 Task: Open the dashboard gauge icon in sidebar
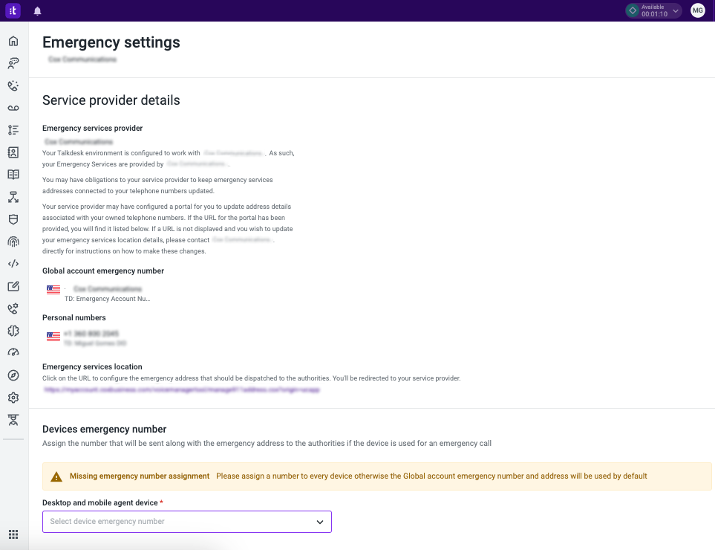point(13,353)
